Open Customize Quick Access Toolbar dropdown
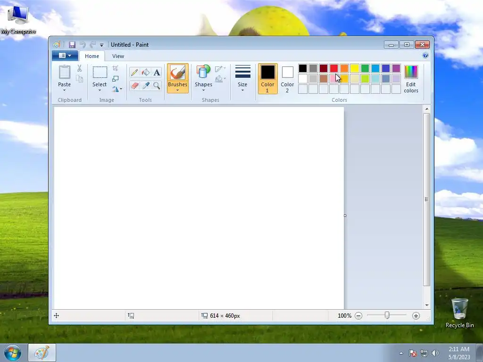 (102, 45)
